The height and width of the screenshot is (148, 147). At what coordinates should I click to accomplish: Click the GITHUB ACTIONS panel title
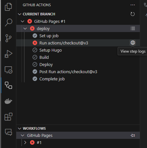click(37, 5)
